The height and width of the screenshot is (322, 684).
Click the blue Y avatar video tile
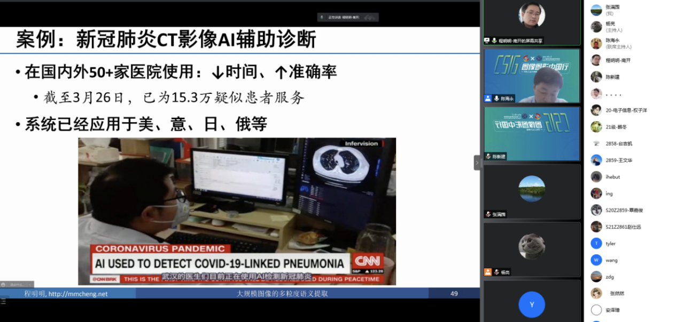tap(531, 304)
